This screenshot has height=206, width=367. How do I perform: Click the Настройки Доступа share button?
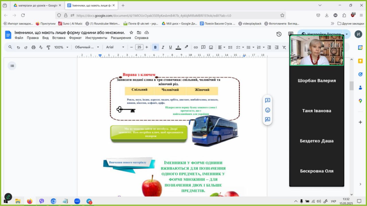tap(321, 34)
